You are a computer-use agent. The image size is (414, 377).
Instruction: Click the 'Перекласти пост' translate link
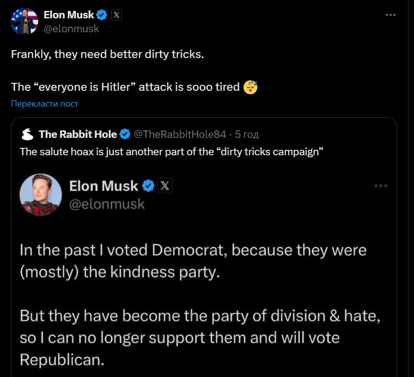[45, 104]
